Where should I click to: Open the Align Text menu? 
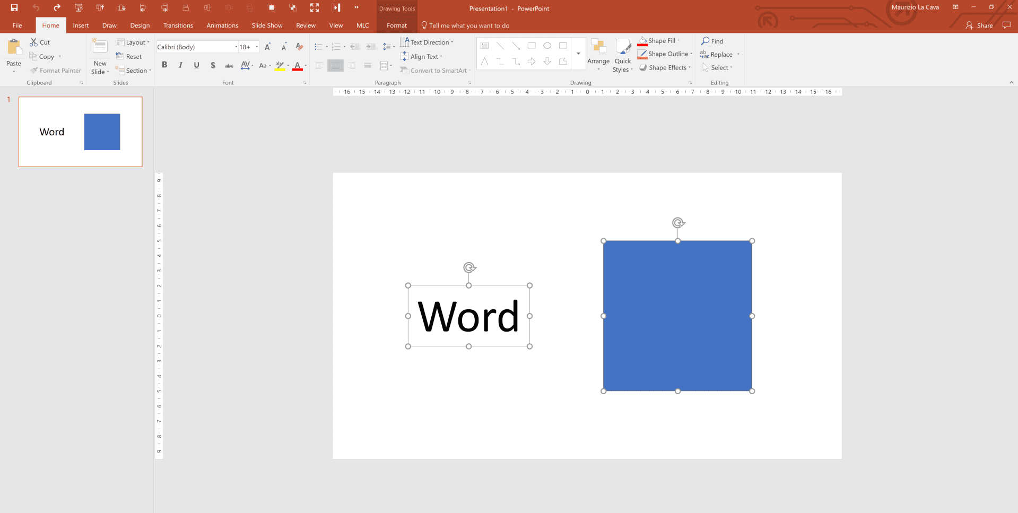pyautogui.click(x=422, y=56)
